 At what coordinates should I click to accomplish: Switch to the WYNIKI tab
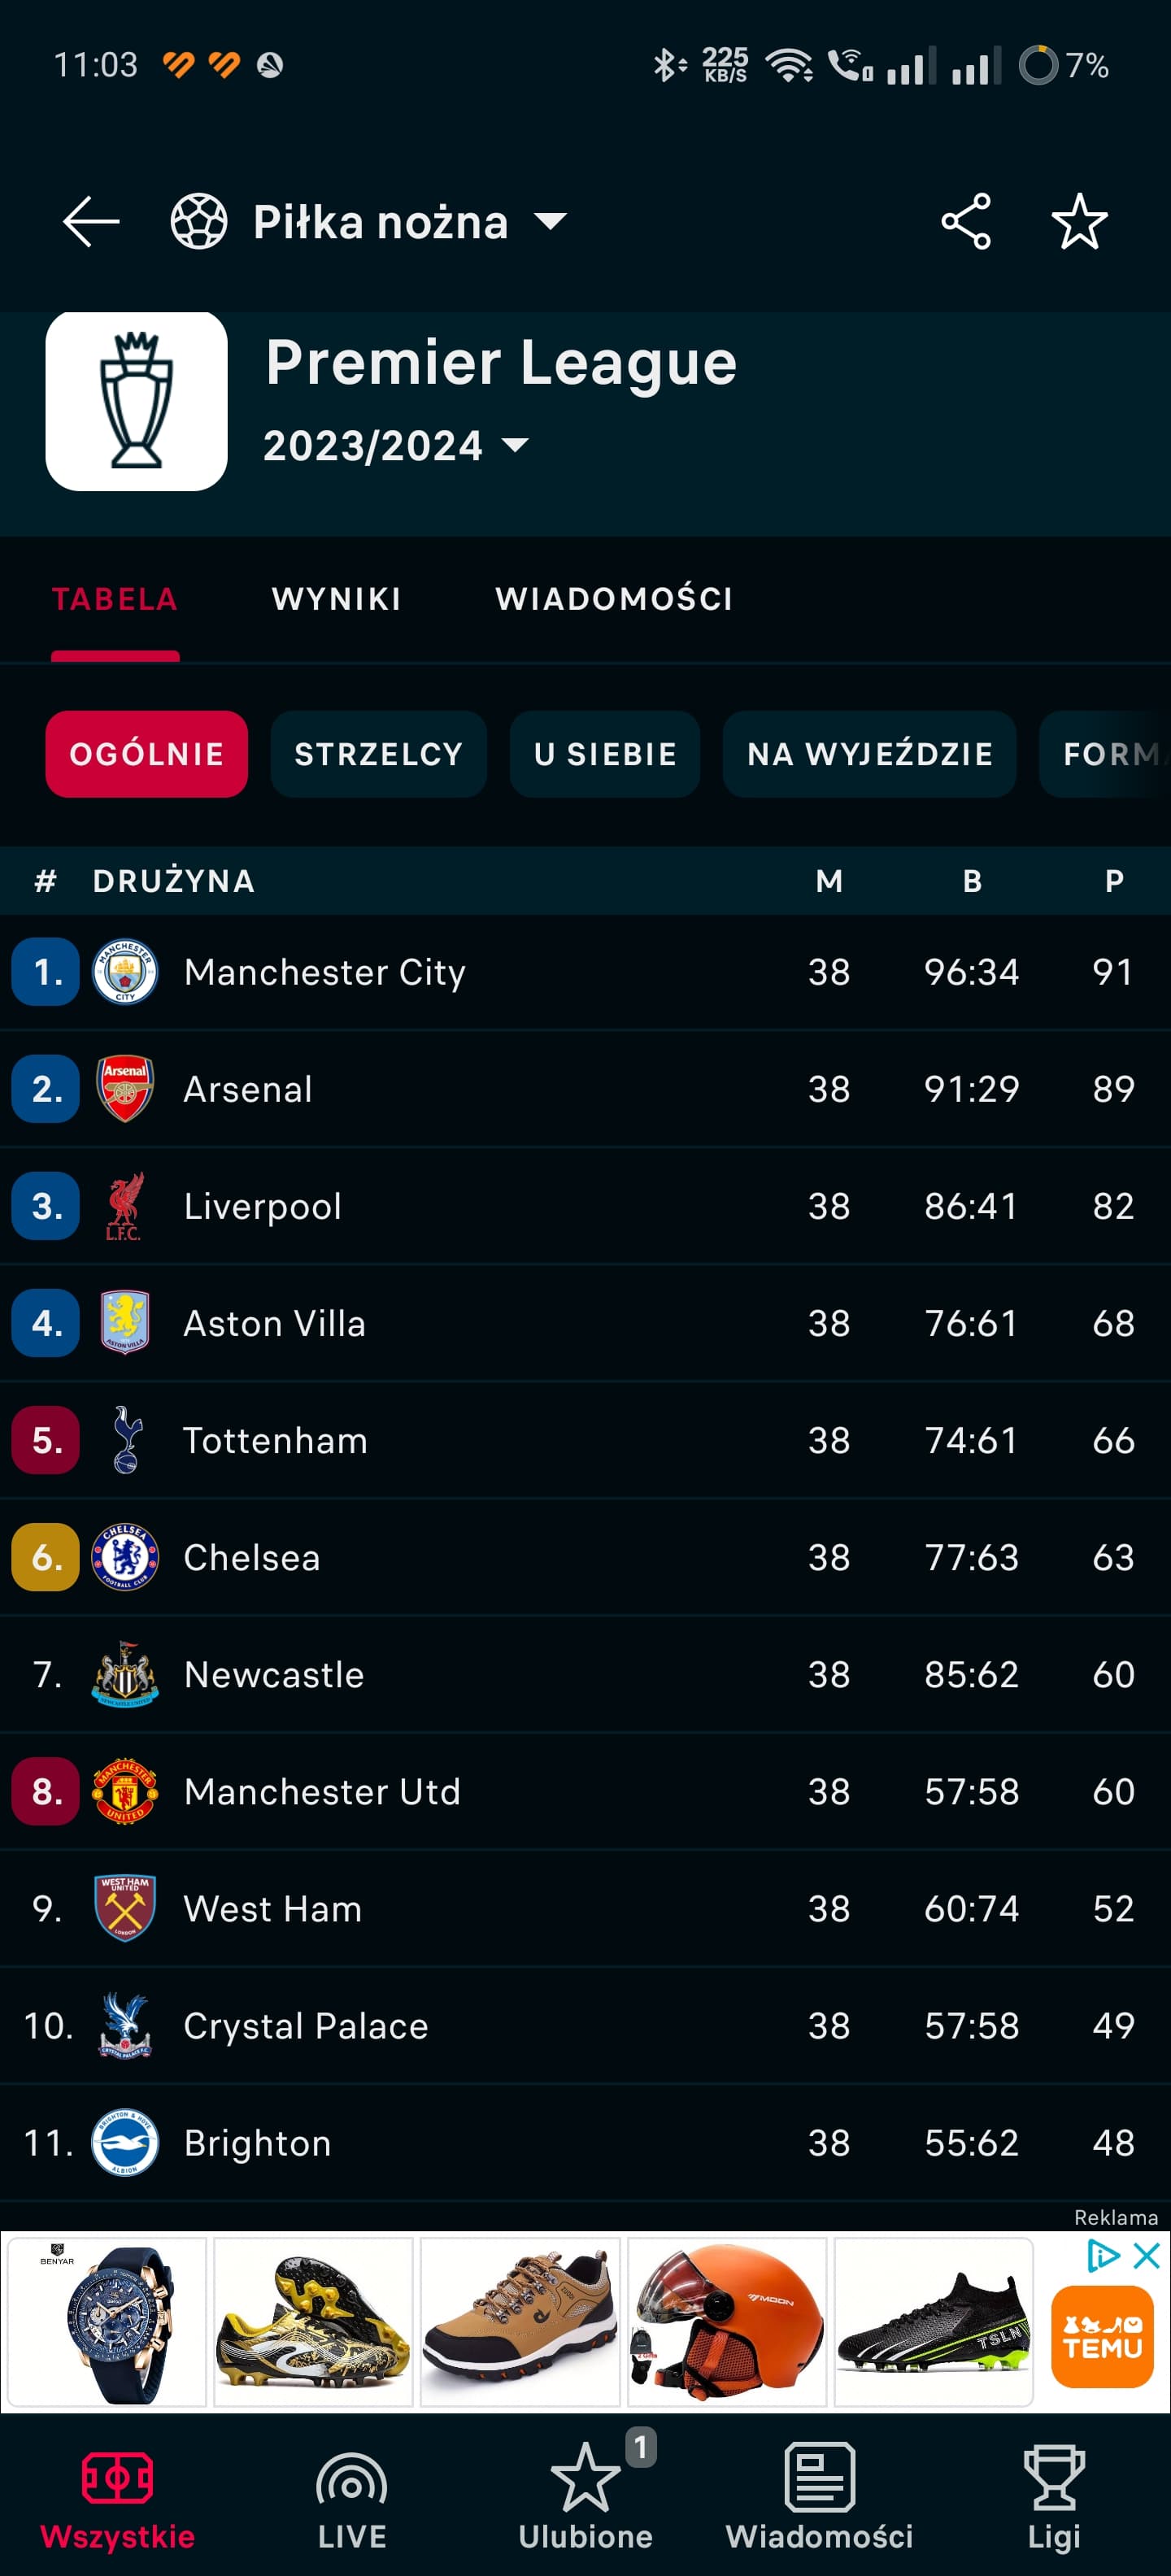[336, 599]
